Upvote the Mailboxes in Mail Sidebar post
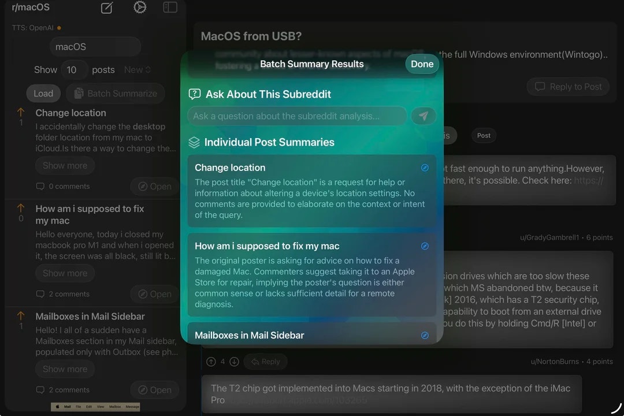The width and height of the screenshot is (624, 416). pyautogui.click(x=21, y=316)
